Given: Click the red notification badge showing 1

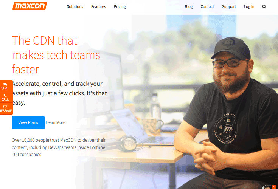Looking at the screenshot, I should [274, 187].
